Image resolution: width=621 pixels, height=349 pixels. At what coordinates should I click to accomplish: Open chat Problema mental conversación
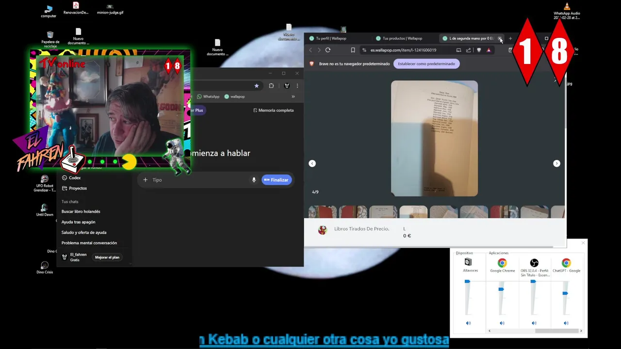pyautogui.click(x=89, y=243)
